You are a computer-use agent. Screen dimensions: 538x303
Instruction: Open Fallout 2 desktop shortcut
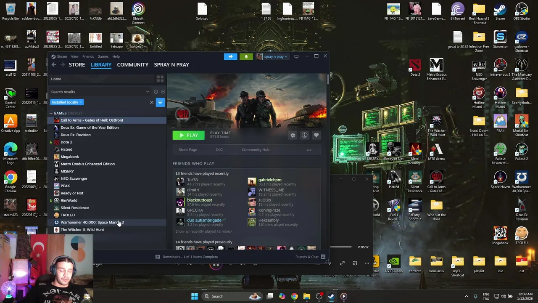(522, 152)
